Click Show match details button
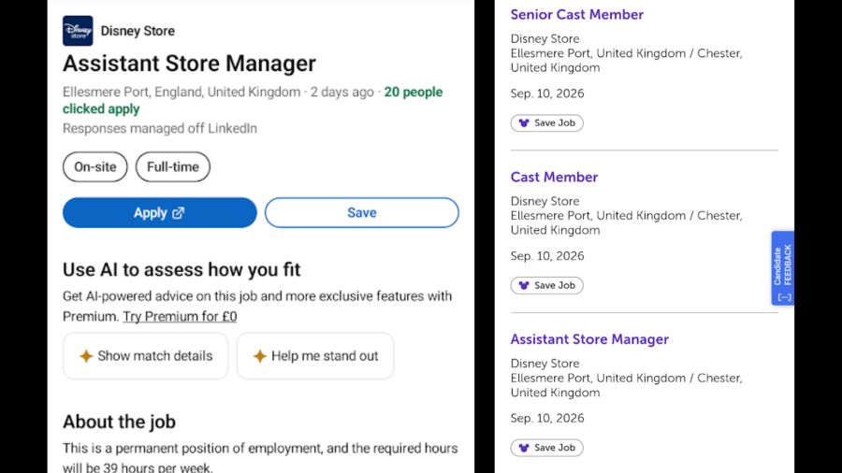Viewport: 842px width, 473px height. coord(146,356)
